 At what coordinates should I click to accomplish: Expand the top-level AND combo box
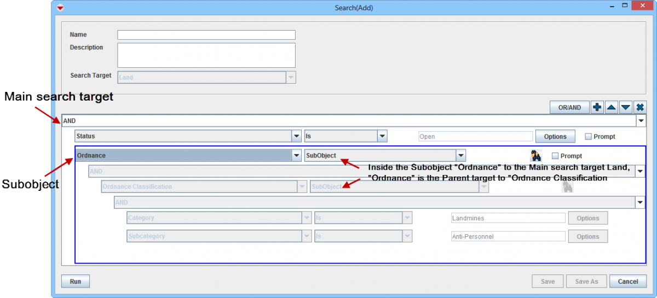click(641, 121)
